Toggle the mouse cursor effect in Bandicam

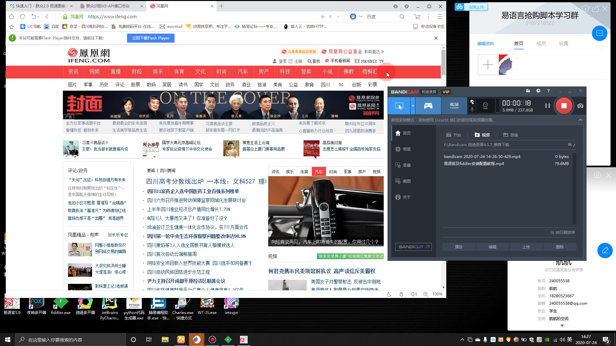pyautogui.click(x=472, y=102)
